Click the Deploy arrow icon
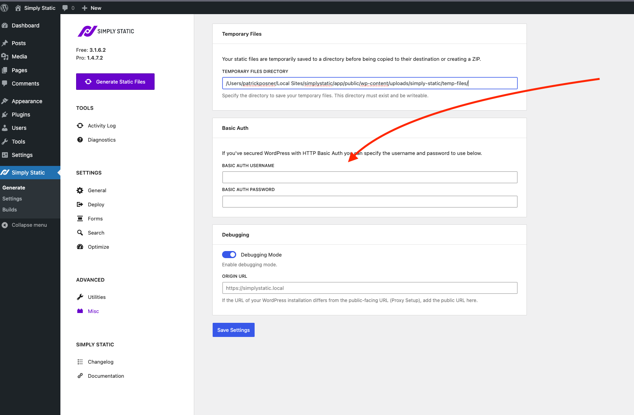The image size is (634, 415). 80,204
